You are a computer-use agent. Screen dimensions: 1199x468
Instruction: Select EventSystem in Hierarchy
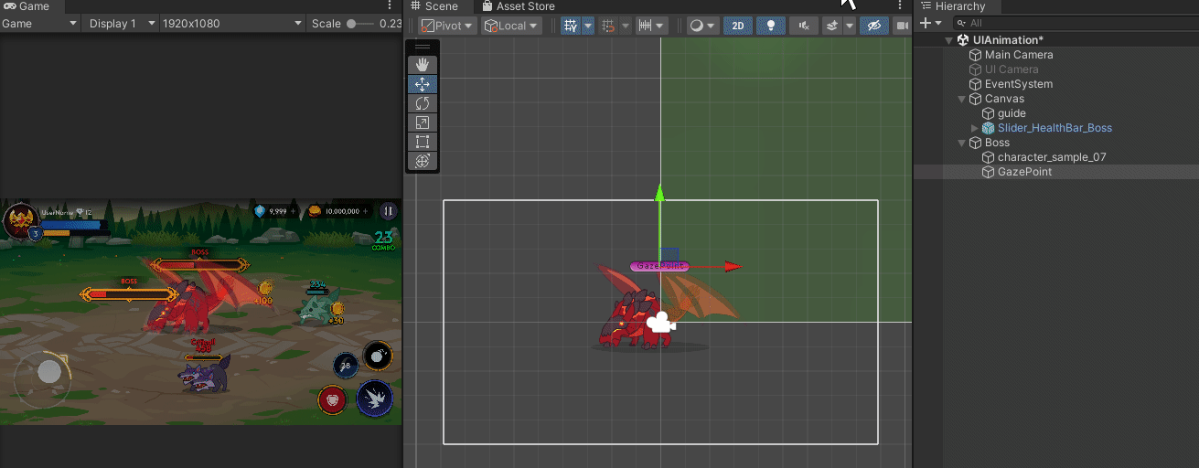1018,84
